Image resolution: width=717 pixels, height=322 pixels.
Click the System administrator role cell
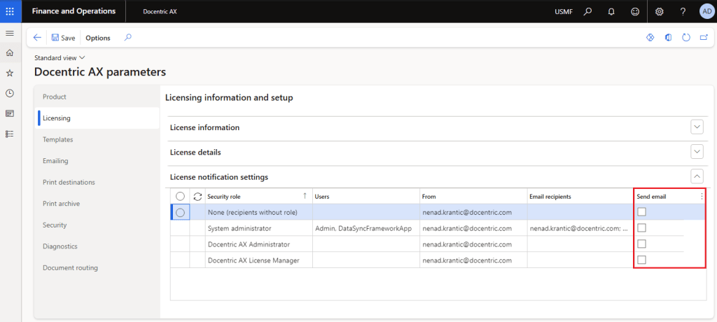[x=259, y=228]
